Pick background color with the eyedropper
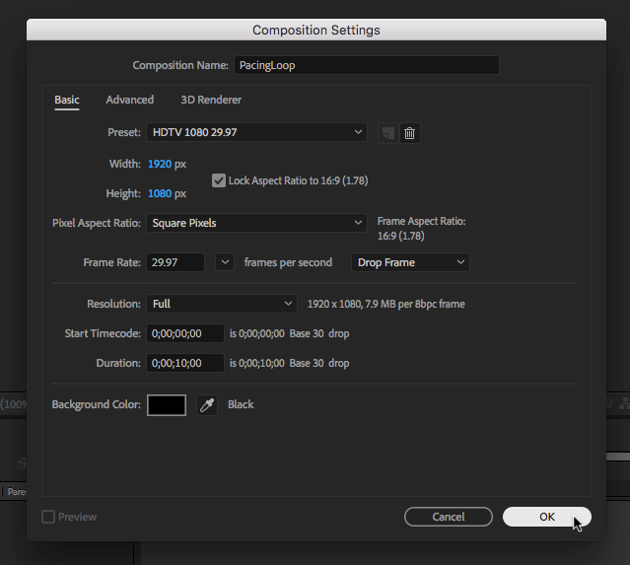This screenshot has width=630, height=565. [206, 405]
